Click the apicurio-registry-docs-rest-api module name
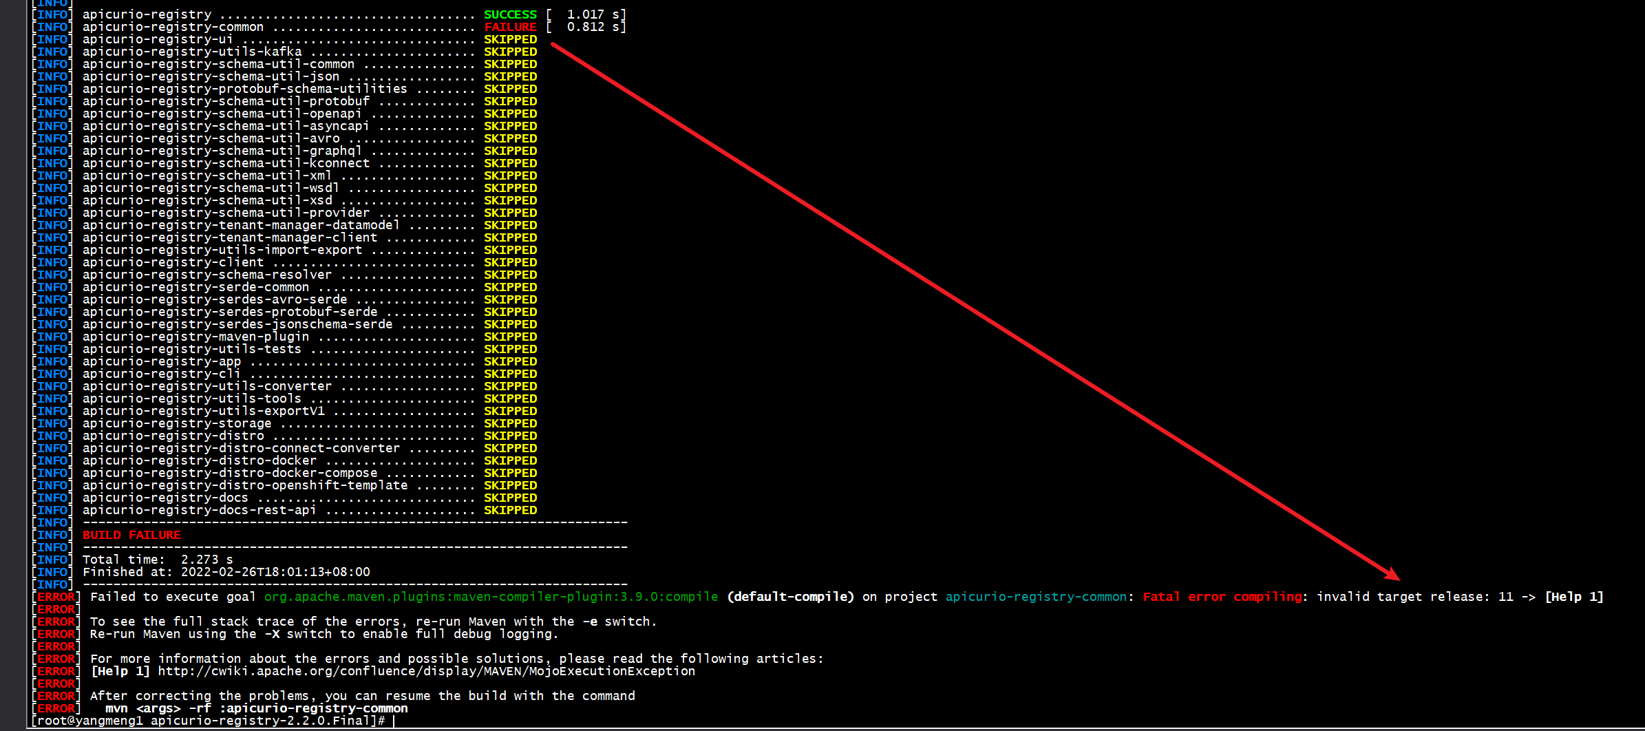Viewport: 1645px width, 731px height. [200, 510]
